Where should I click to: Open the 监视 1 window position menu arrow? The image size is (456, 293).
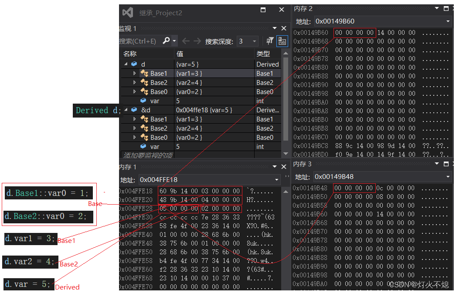[x=275, y=28]
